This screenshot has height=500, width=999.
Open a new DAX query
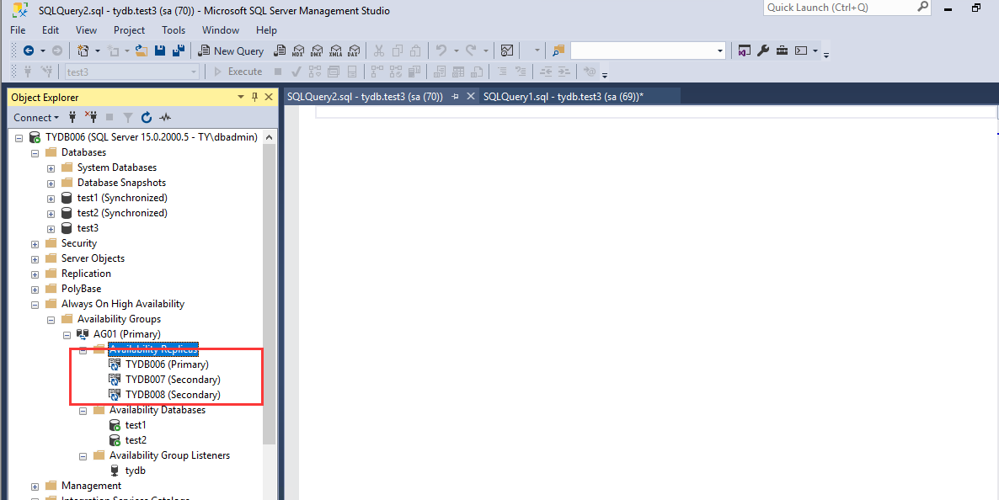click(354, 51)
